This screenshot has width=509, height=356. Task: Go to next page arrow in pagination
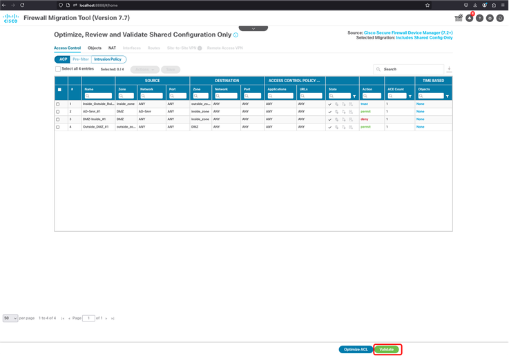coord(106,318)
